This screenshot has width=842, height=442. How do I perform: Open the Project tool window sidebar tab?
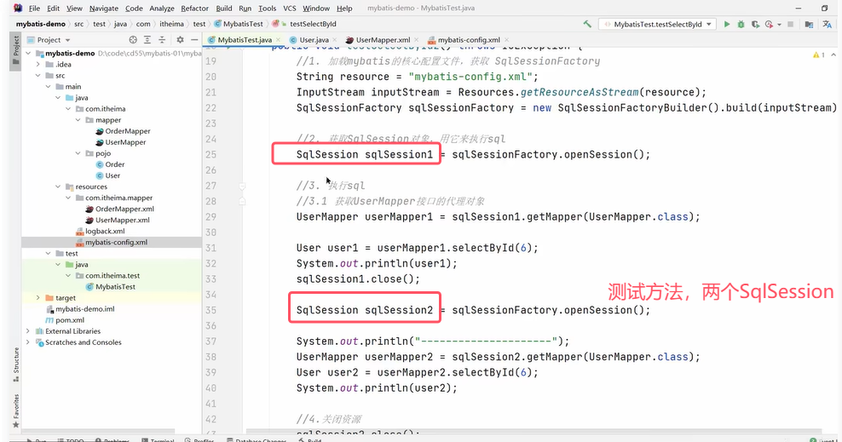tap(15, 50)
